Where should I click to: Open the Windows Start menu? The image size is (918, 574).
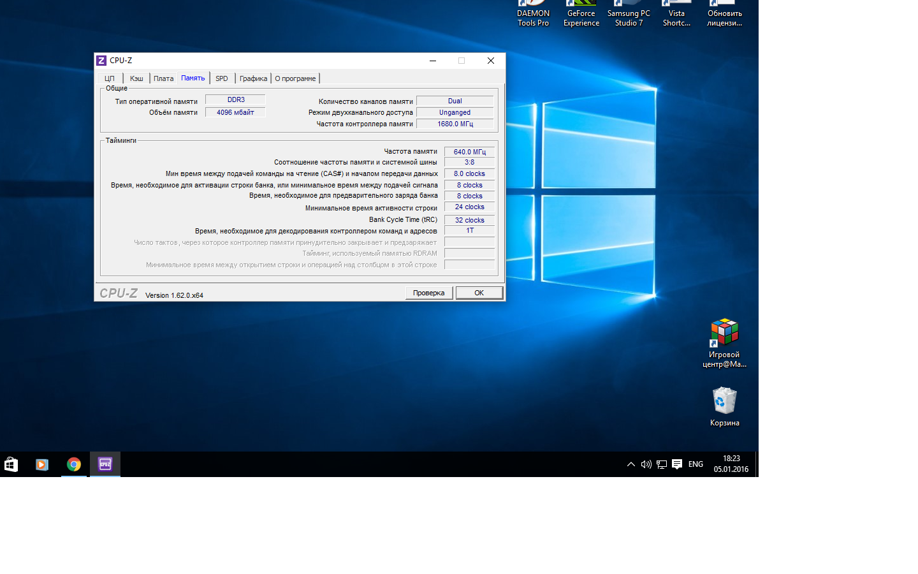click(11, 464)
